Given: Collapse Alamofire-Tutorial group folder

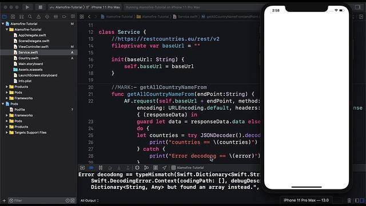Looking at the screenshot, I should coord(7,29).
